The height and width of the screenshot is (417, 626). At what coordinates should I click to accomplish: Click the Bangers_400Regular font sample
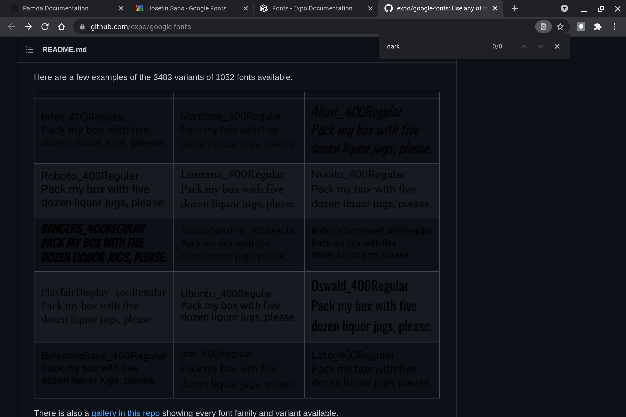(x=104, y=243)
